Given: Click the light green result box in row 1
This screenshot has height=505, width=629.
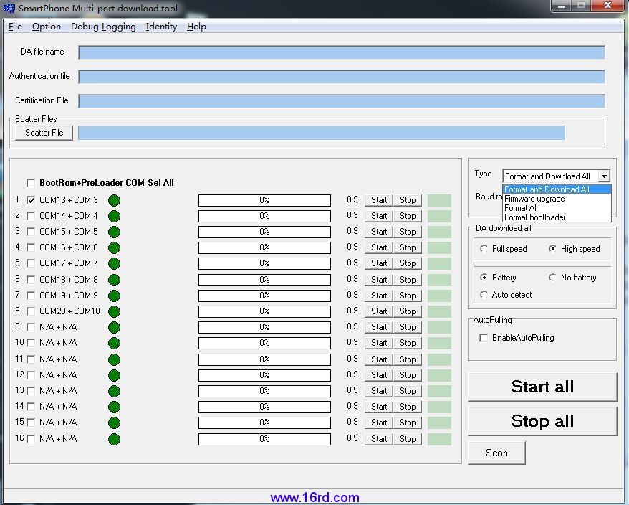Looking at the screenshot, I should tap(439, 200).
